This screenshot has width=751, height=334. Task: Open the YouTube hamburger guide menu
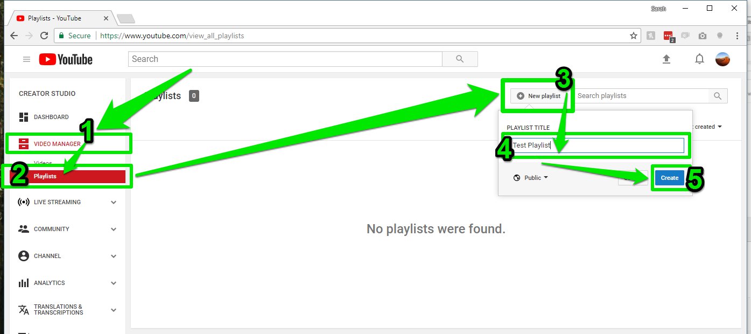pos(27,59)
